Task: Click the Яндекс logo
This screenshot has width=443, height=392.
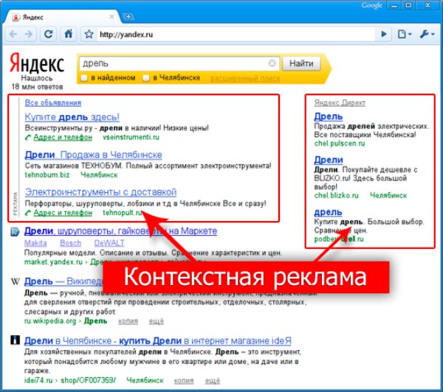Action: (x=37, y=63)
